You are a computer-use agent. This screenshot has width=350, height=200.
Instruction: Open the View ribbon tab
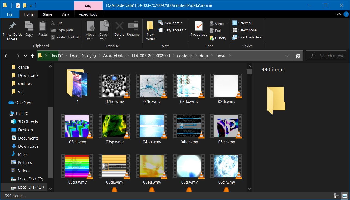65,14
